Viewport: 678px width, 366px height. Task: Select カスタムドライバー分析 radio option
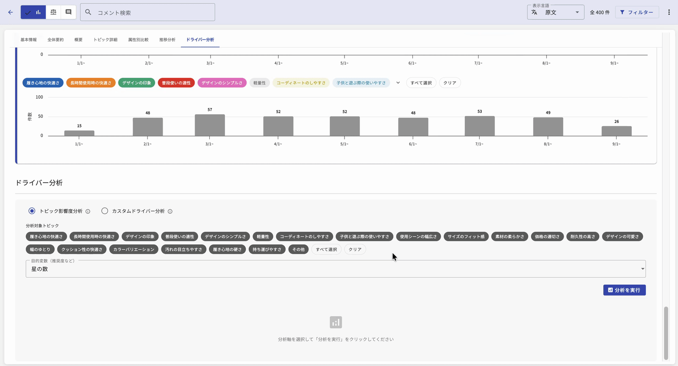pos(105,211)
